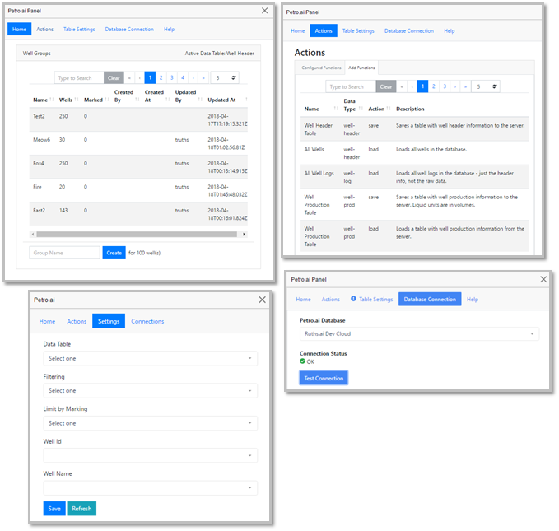Select the Meow6 well group row
This screenshot has height=531, width=559.
[x=138, y=143]
